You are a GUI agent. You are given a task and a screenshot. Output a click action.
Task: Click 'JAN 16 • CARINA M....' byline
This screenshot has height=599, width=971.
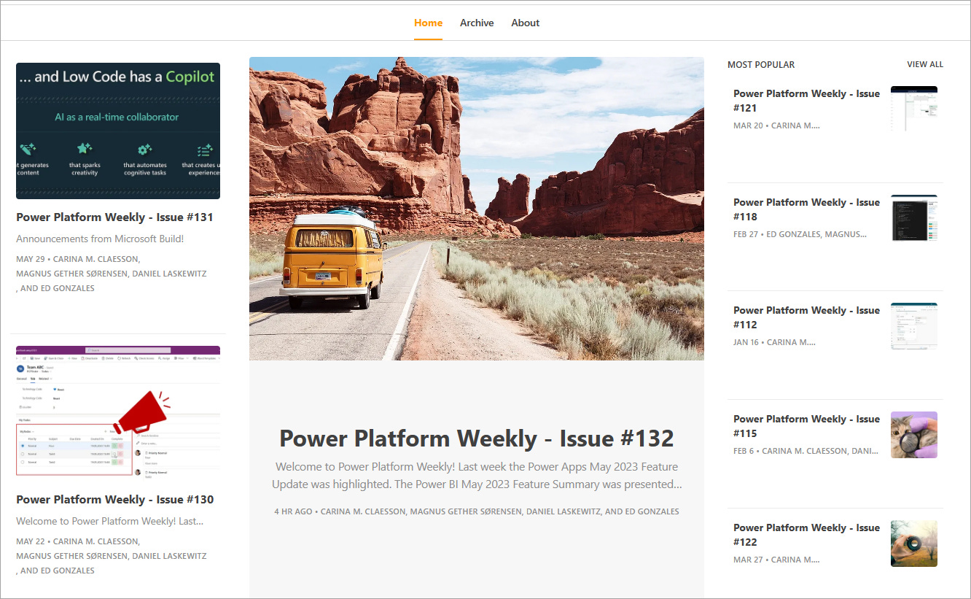pyautogui.click(x=774, y=342)
